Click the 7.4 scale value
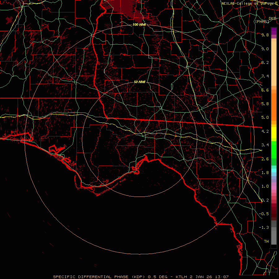This screenshot has height=279, width=279. pos(265,76)
